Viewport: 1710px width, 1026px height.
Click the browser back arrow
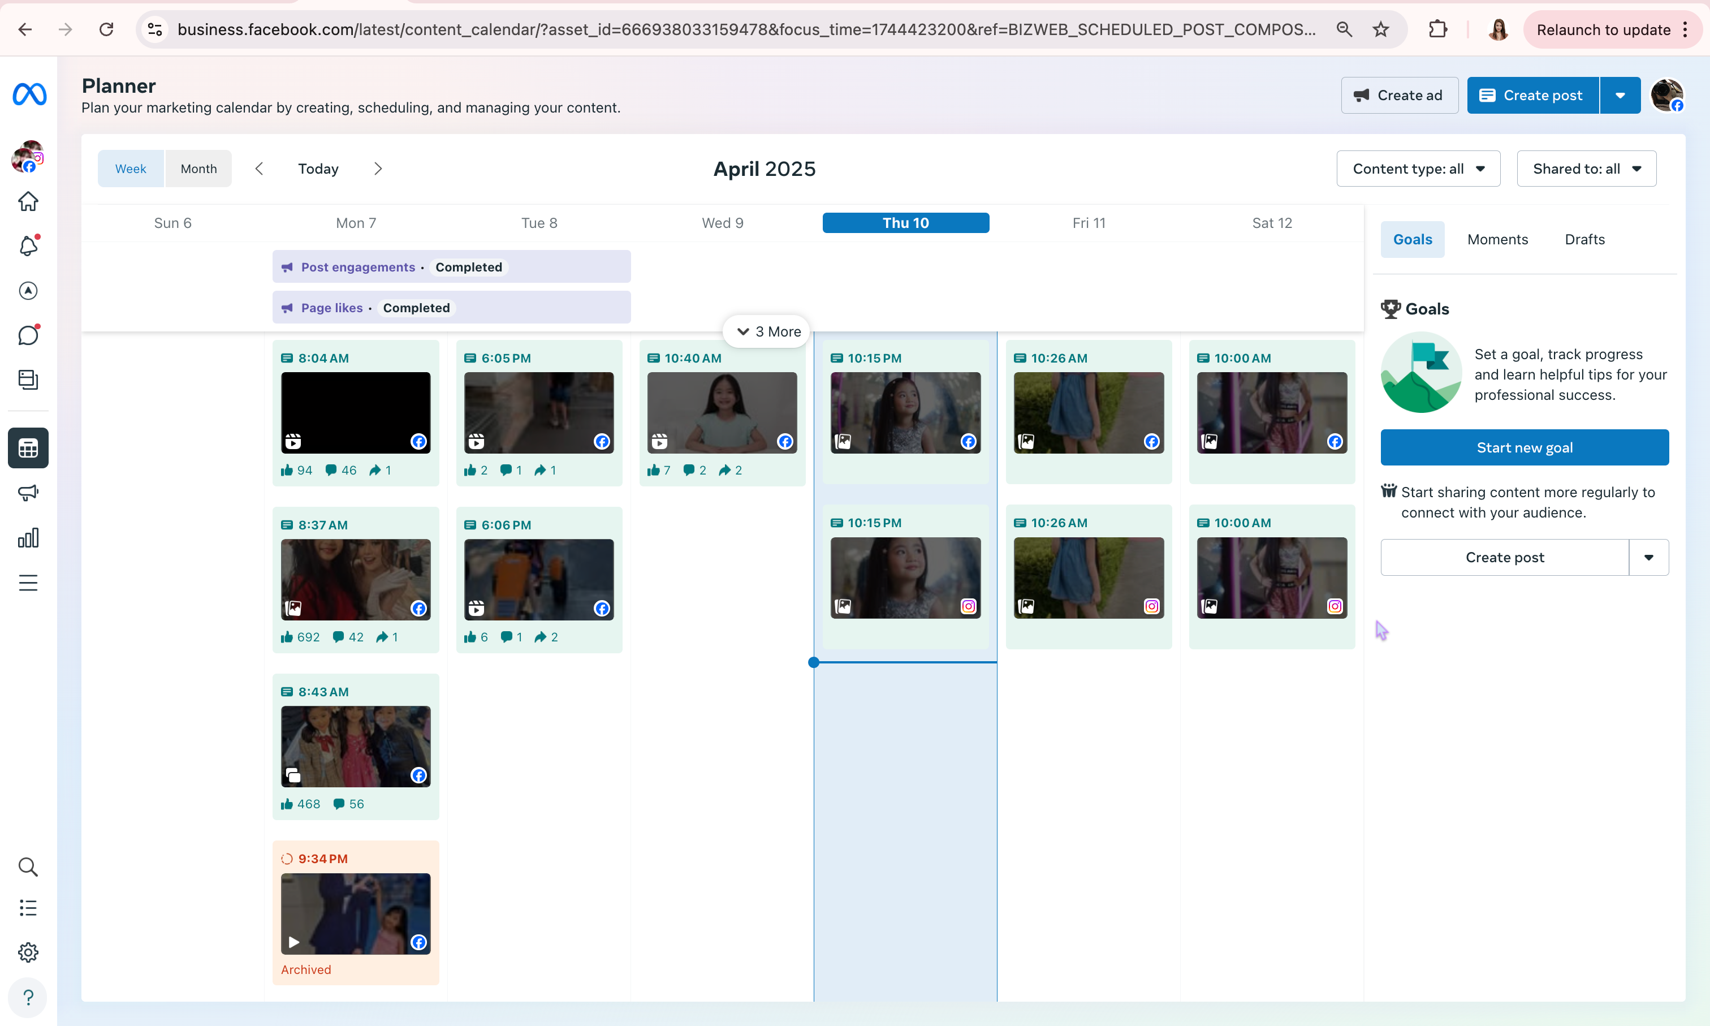tap(25, 29)
